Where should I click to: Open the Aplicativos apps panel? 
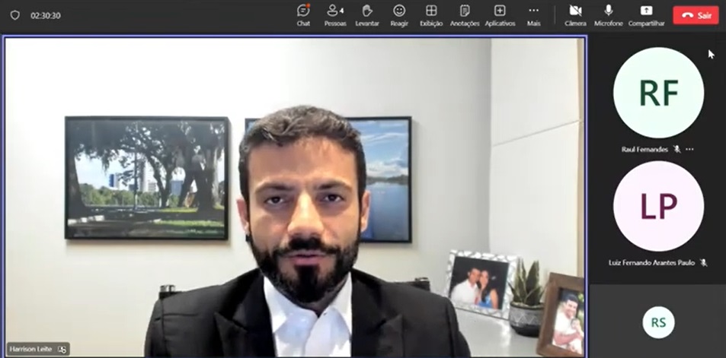click(500, 14)
